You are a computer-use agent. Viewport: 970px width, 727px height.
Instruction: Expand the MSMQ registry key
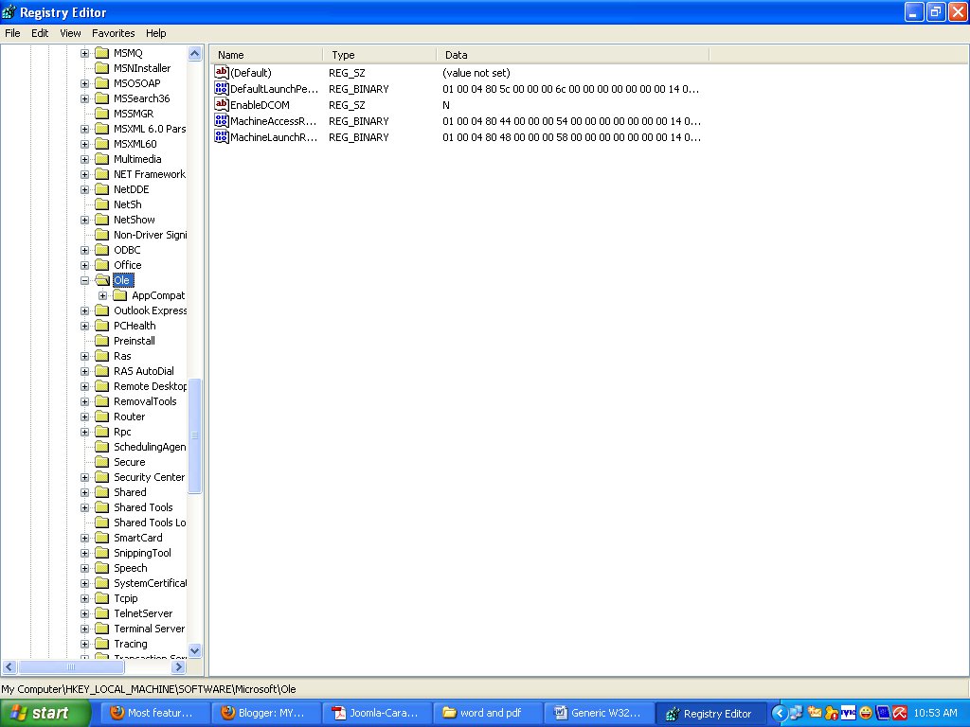84,53
